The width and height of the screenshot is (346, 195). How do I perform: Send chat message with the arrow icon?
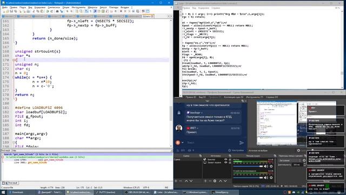[242, 143]
